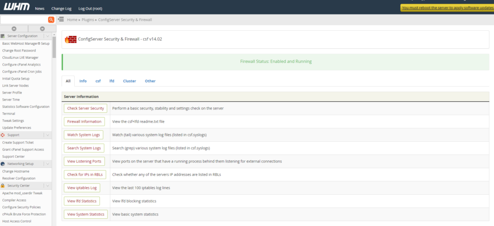The height and width of the screenshot is (226, 494).
Task: Select the All tab
Action: [68, 81]
